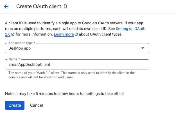This screenshot has width=176, height=126.
Task: Click external link icon beside Learn more
Action: [x=76, y=34]
